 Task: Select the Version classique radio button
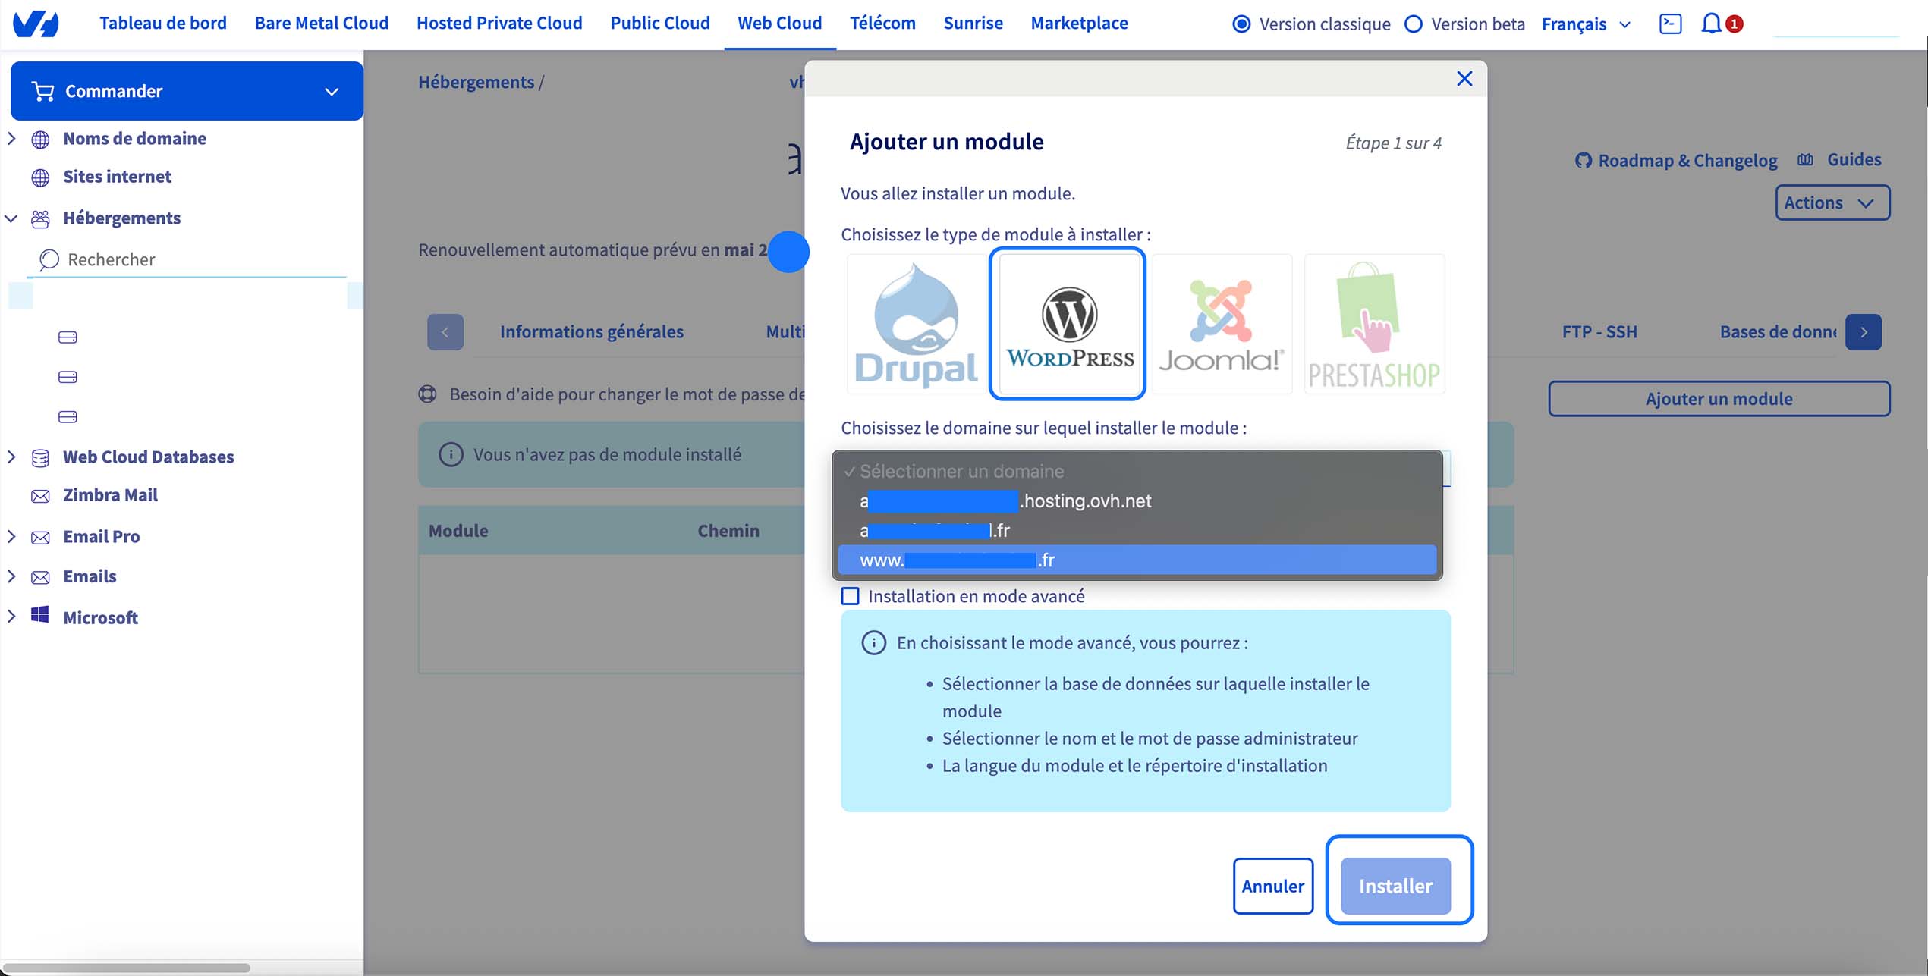1241,24
